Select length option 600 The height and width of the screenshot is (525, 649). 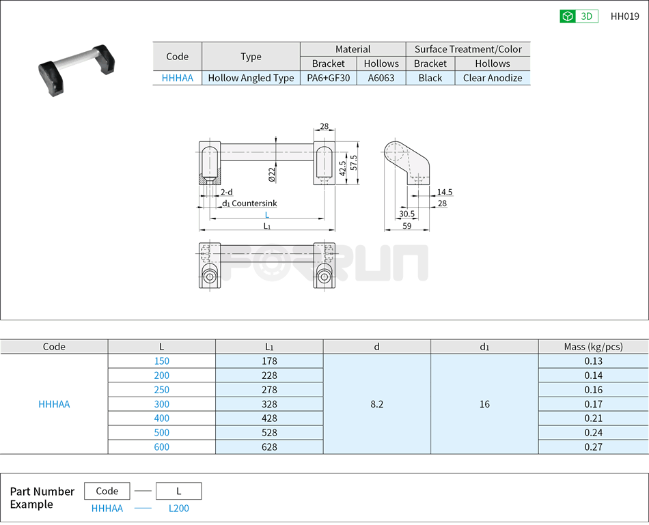point(161,447)
